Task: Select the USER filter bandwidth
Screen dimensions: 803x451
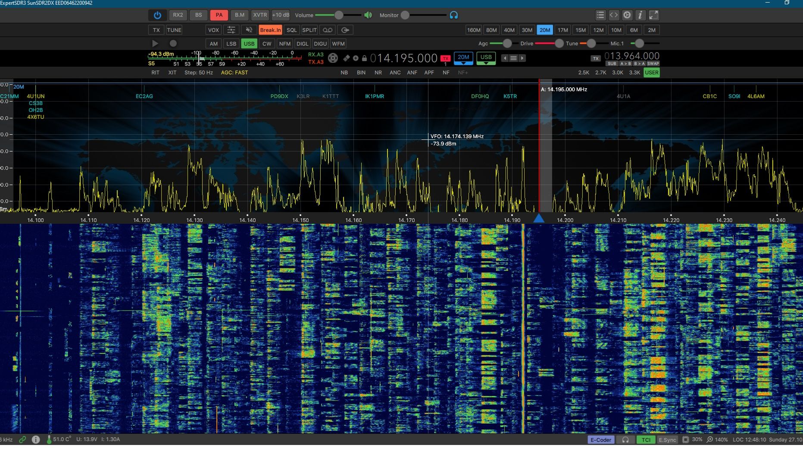Action: pos(652,73)
